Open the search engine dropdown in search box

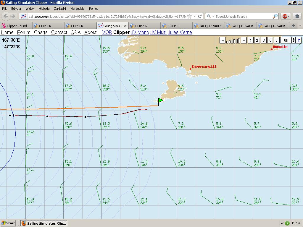[x=210, y=17]
